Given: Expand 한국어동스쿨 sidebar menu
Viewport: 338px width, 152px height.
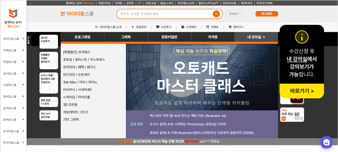Looking at the screenshot, I should coord(13,143).
